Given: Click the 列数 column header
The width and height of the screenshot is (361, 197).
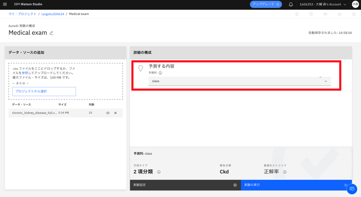Looking at the screenshot, I should pos(92,104).
